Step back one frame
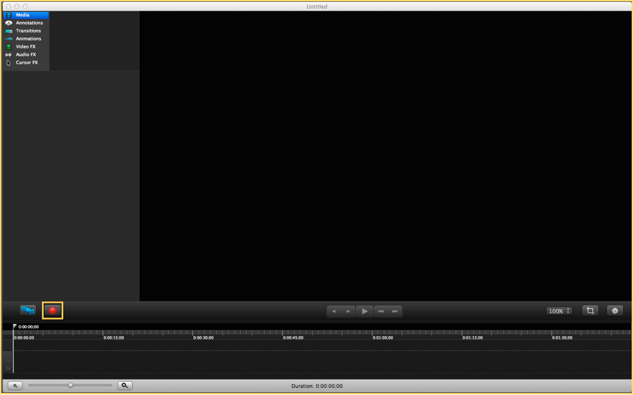This screenshot has width=633, height=395. pos(334,311)
